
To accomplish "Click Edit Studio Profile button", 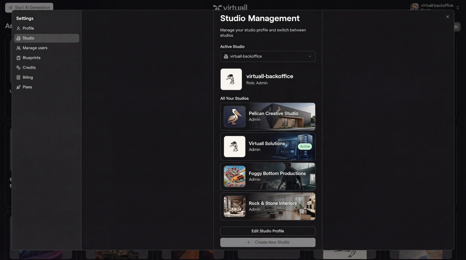I will [268, 231].
